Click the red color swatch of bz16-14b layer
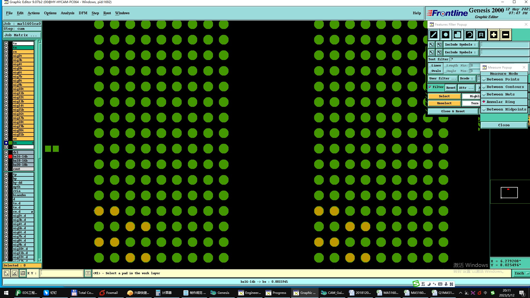530x298 pixels. tap(10, 157)
